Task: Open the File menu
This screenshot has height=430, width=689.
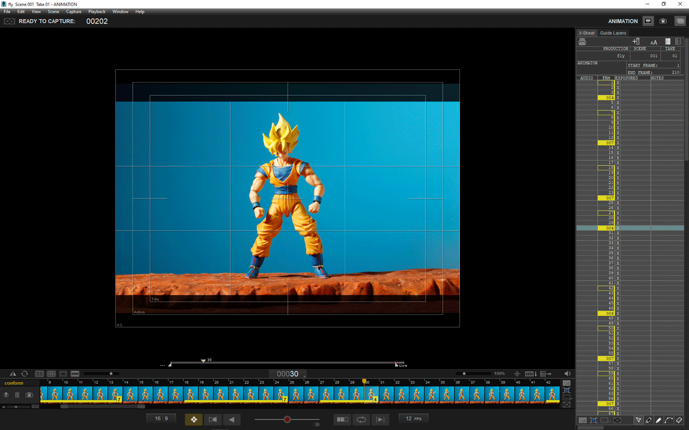Action: coord(7,11)
